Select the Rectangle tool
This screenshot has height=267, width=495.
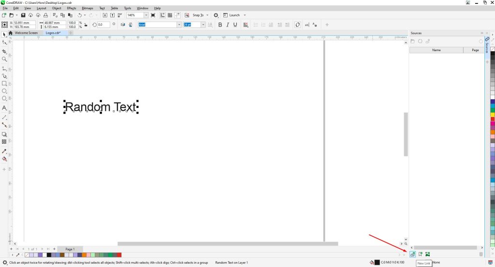click(4, 83)
